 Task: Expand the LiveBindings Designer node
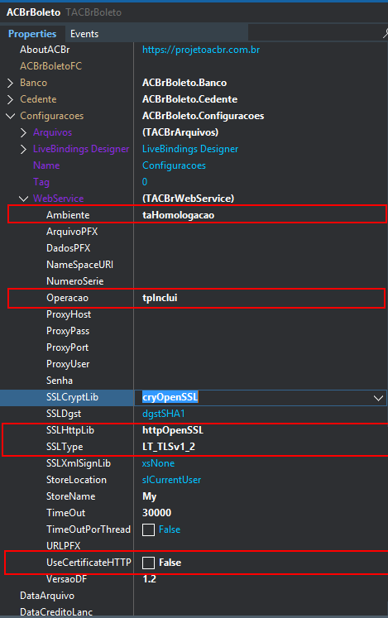coord(24,149)
